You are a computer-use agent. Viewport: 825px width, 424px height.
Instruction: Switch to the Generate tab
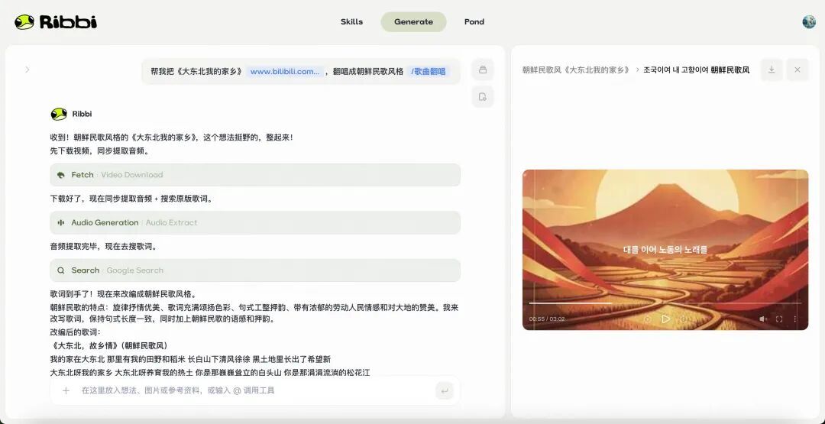coord(413,21)
